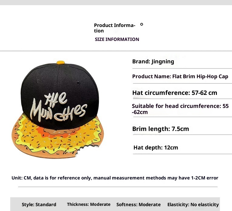Image resolution: width=232 pixels, height=211 pixels.
Task: Click the yellow button on top of cap
Action: click(61, 62)
